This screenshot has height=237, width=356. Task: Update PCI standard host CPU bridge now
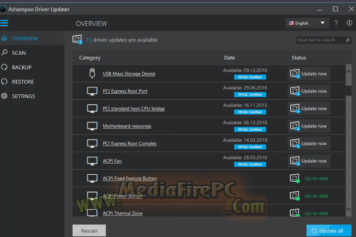coord(309,109)
